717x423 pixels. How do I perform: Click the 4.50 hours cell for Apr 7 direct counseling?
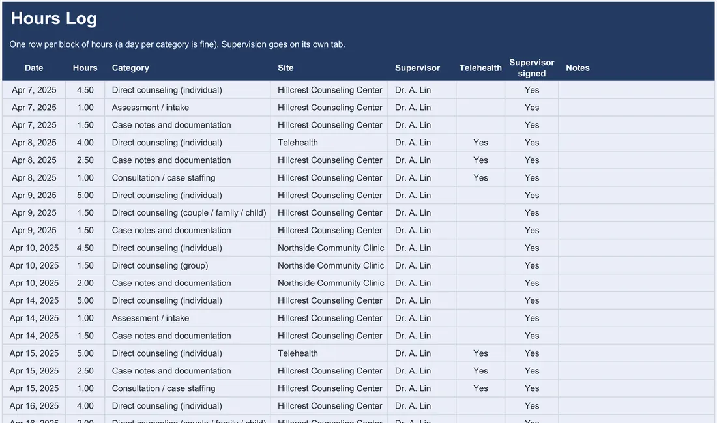85,90
